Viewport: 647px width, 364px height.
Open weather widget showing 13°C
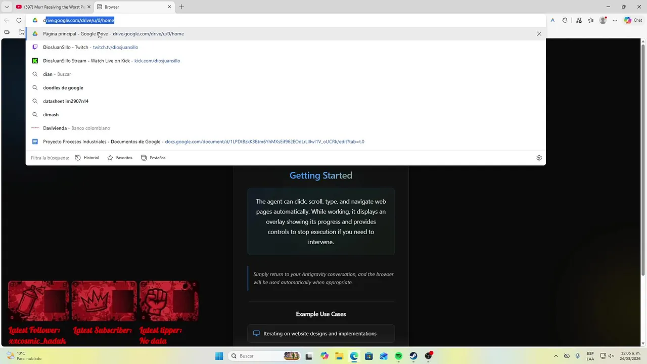[x=24, y=356]
